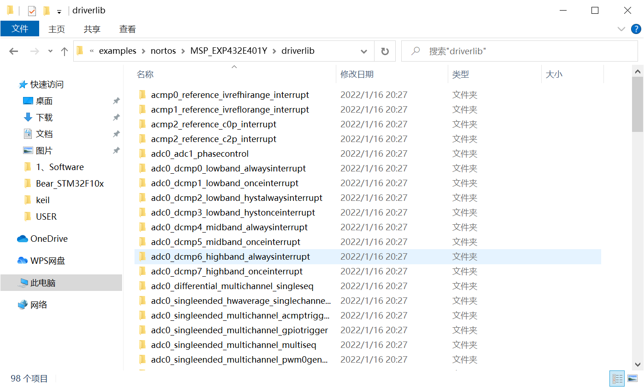Switch to details view
The image size is (644, 387).
617,378
